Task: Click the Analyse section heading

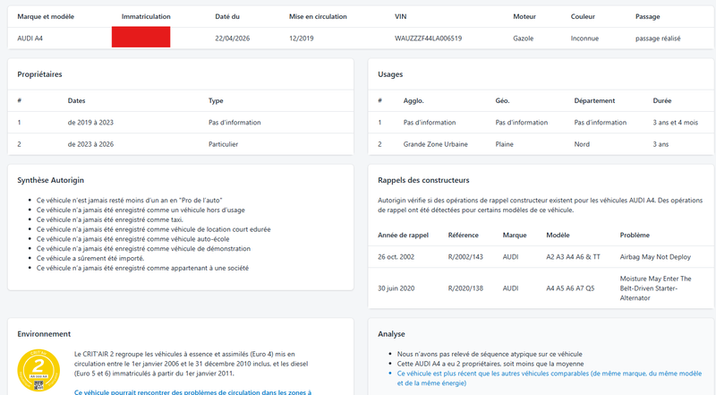Action: (391, 334)
